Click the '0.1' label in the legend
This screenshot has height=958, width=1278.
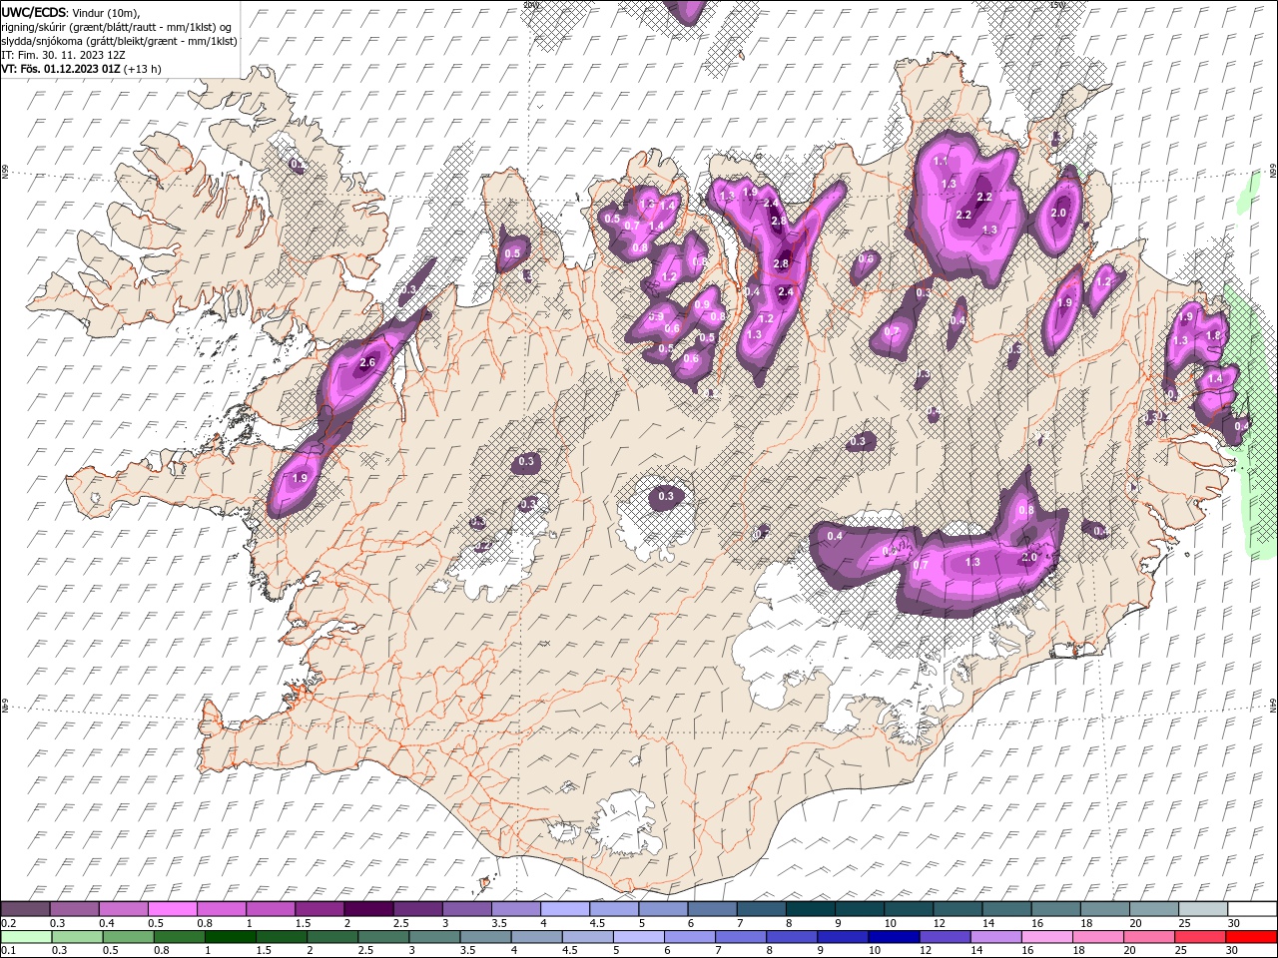point(7,951)
